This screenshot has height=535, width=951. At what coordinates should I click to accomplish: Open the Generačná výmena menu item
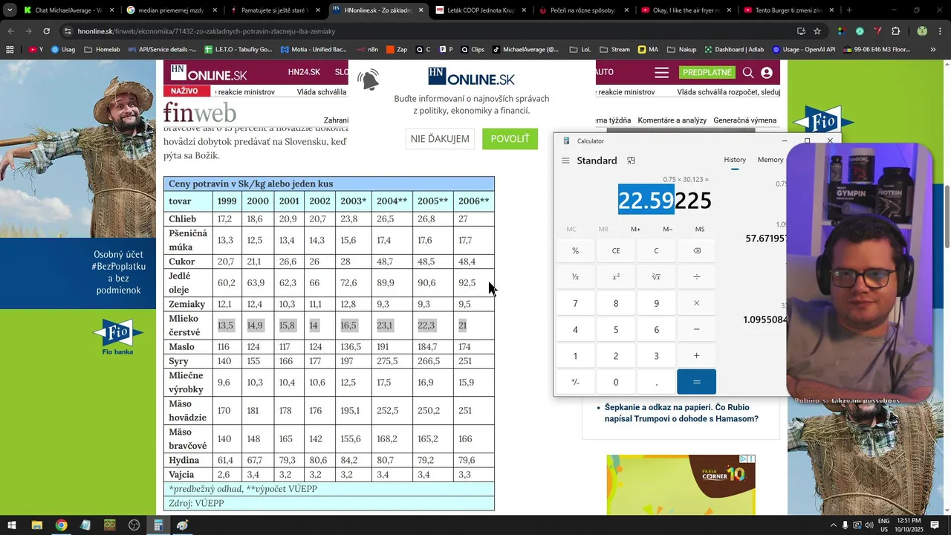tap(744, 120)
